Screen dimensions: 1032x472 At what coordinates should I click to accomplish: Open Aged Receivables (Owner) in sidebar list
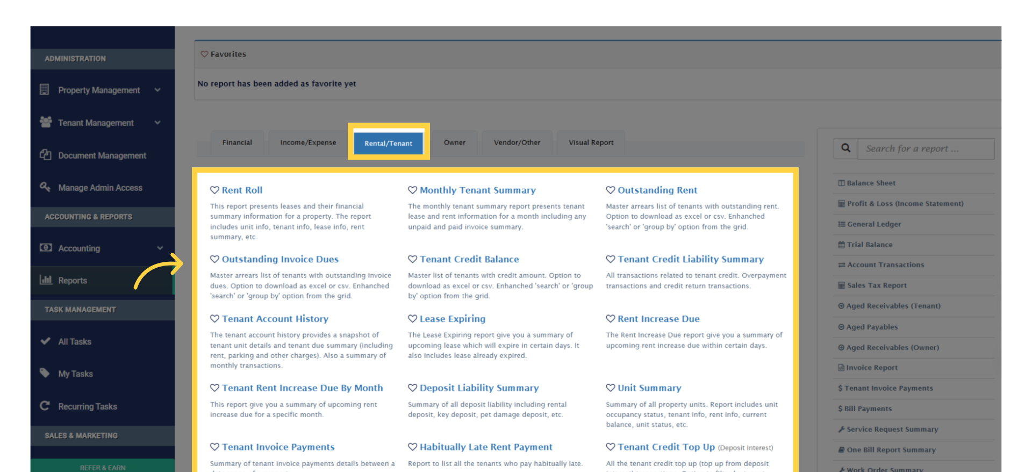tap(892, 347)
